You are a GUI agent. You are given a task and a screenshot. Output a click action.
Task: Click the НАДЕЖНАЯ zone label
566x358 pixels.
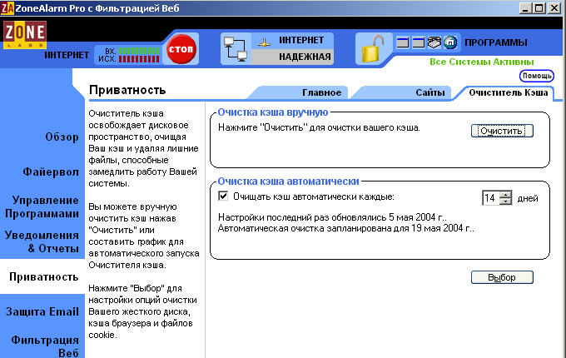(305, 57)
